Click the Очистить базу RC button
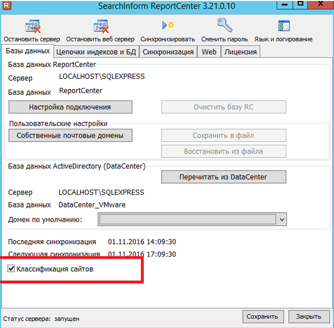The image size is (334, 328). tap(223, 107)
